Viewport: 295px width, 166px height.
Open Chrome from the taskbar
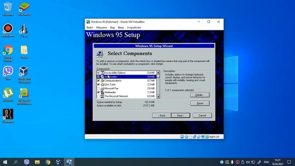coord(48,162)
